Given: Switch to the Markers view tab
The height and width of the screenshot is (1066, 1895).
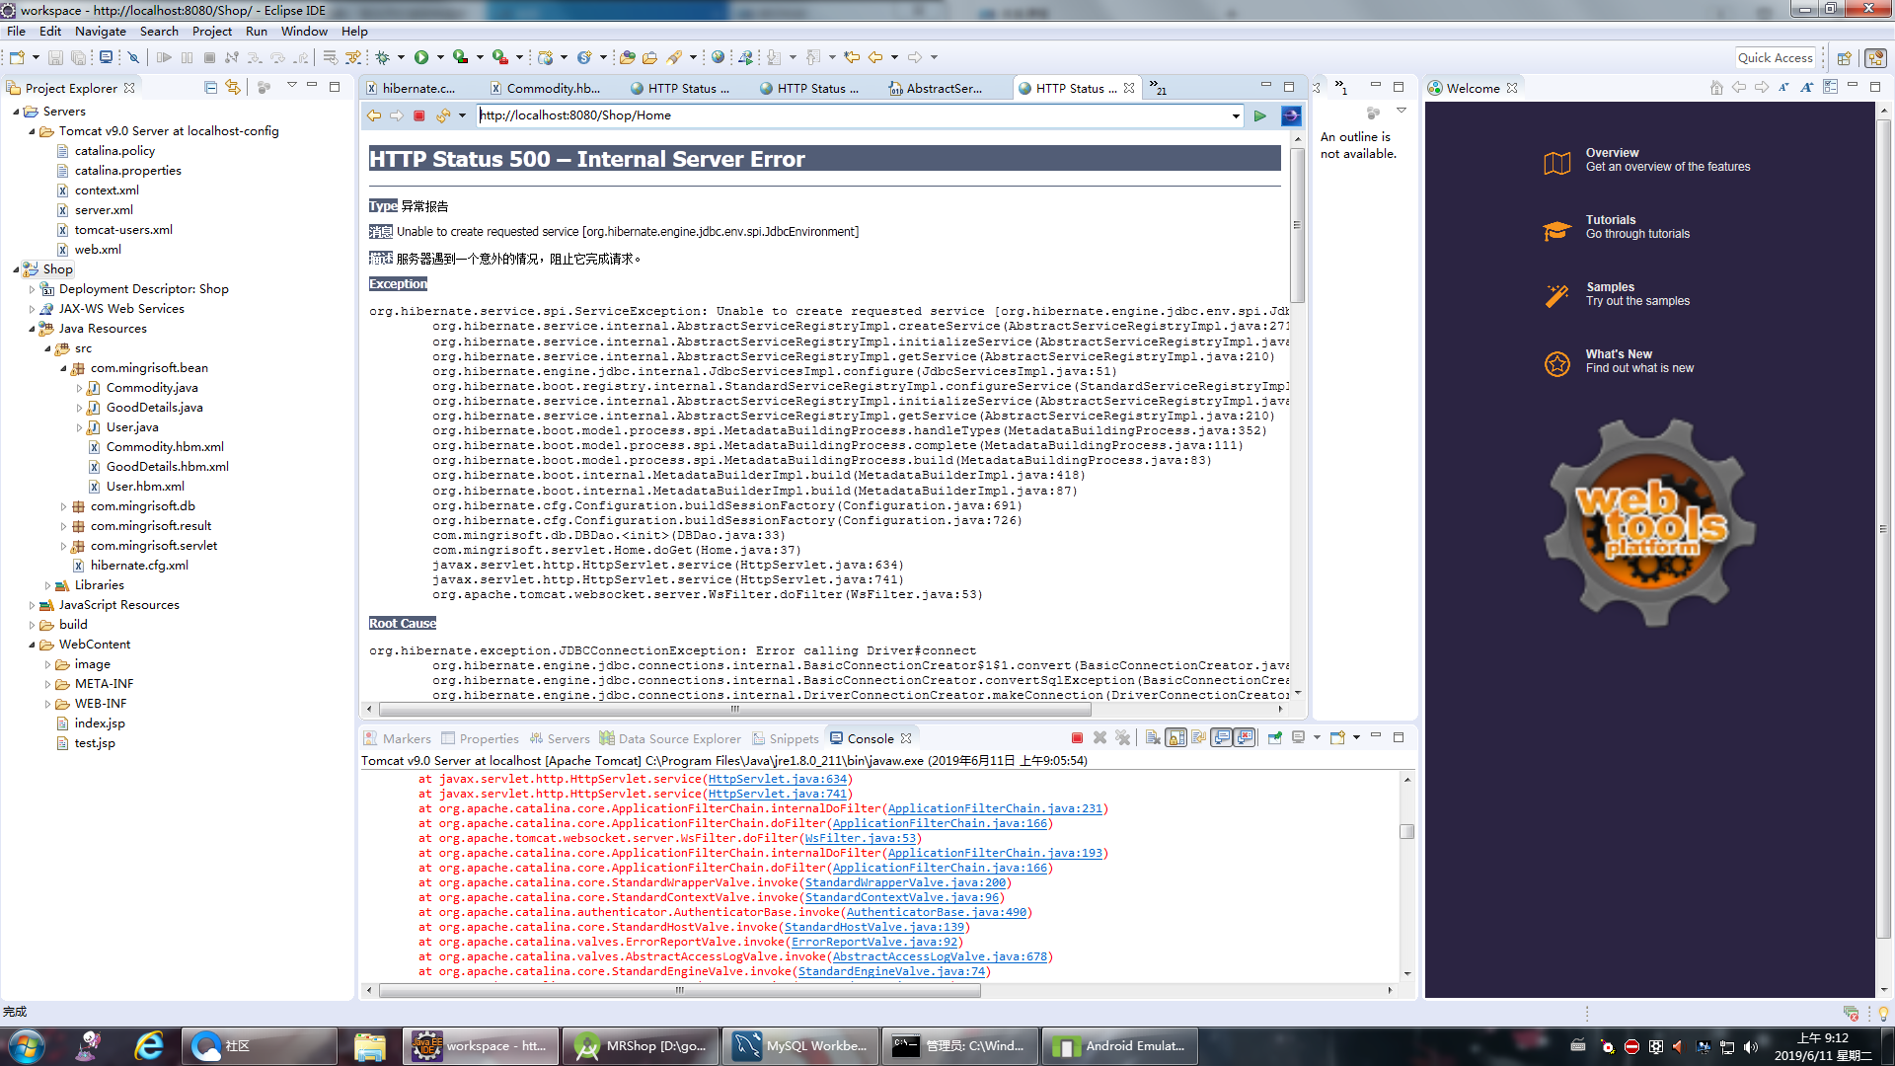Looking at the screenshot, I should pos(398,738).
